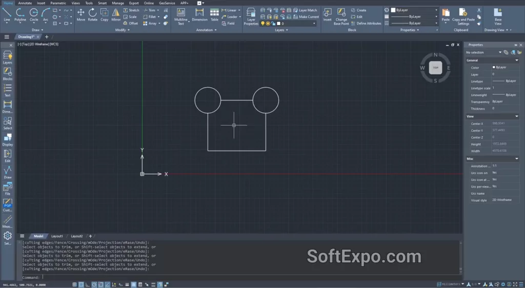The width and height of the screenshot is (525, 288).
Task: Open the ByLayer color dropdown
Action: coord(436,10)
